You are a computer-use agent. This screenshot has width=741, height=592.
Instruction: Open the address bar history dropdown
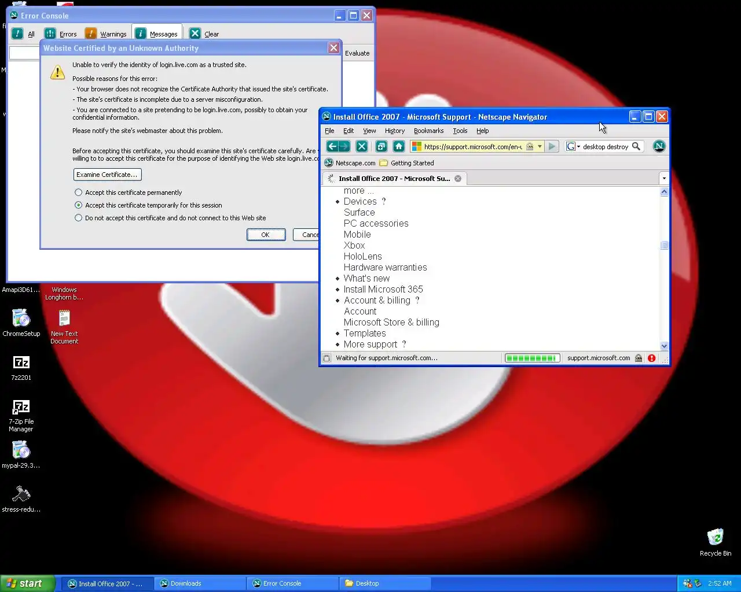[x=540, y=146]
